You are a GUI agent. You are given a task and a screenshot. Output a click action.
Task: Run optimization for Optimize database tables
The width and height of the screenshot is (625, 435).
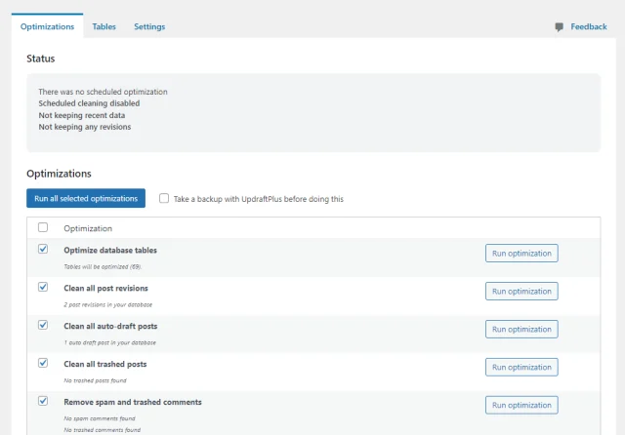click(521, 254)
